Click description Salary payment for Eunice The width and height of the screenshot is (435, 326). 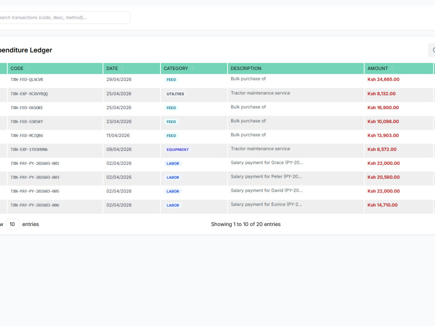(266, 204)
